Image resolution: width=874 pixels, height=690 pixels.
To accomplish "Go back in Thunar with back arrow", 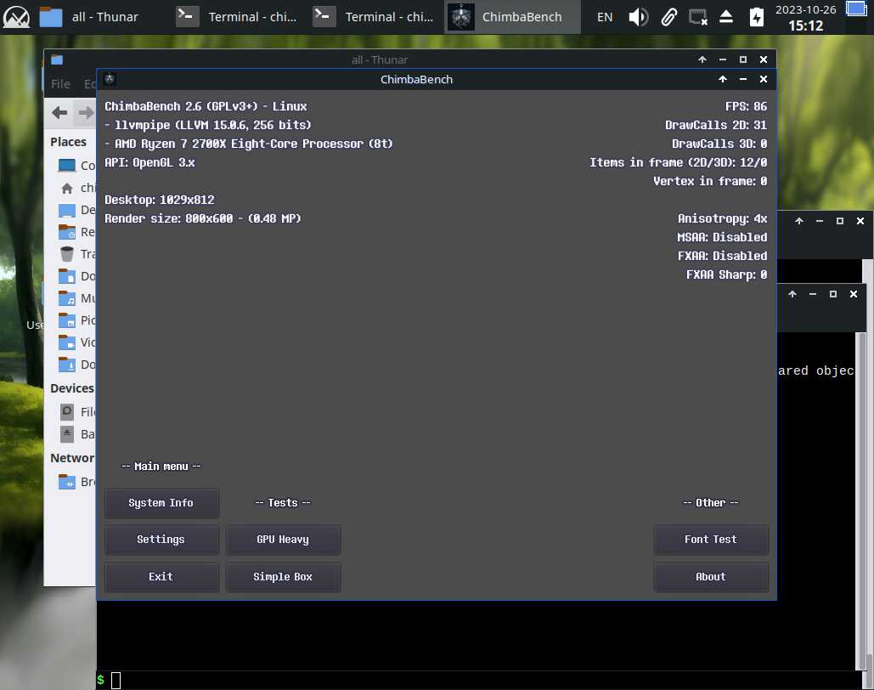I will tap(59, 113).
